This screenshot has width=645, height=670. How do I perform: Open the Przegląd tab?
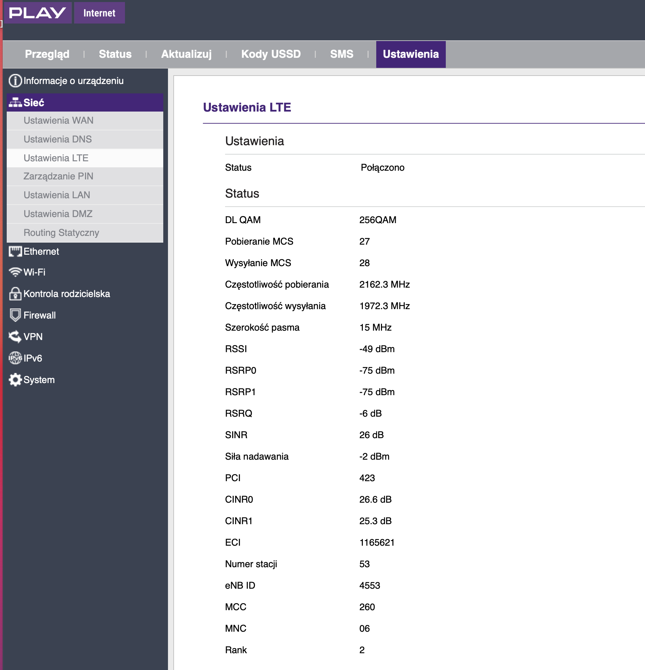pyautogui.click(x=47, y=54)
